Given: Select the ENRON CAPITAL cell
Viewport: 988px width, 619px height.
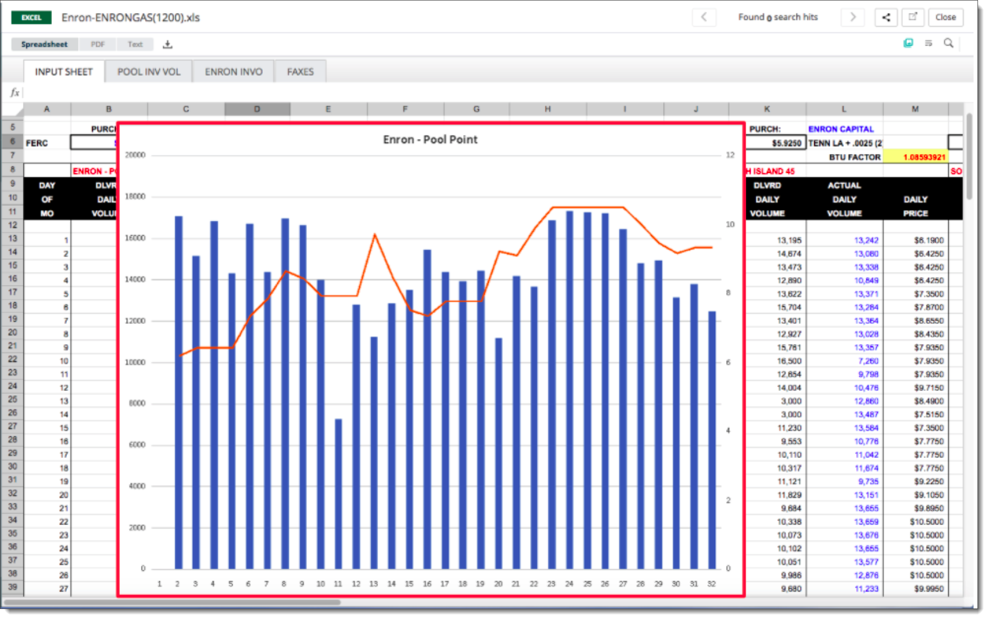Looking at the screenshot, I should pyautogui.click(x=844, y=129).
